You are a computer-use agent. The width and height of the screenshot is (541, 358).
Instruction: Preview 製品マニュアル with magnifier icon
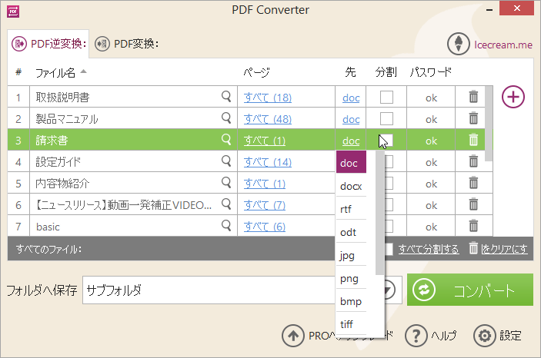point(226,118)
